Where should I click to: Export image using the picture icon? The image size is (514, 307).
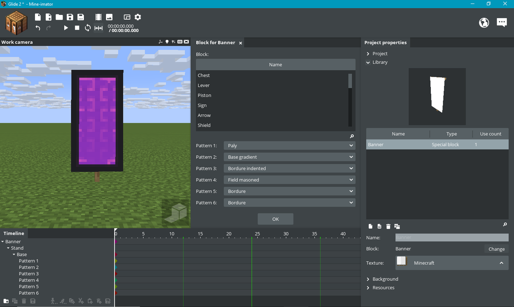pyautogui.click(x=109, y=17)
